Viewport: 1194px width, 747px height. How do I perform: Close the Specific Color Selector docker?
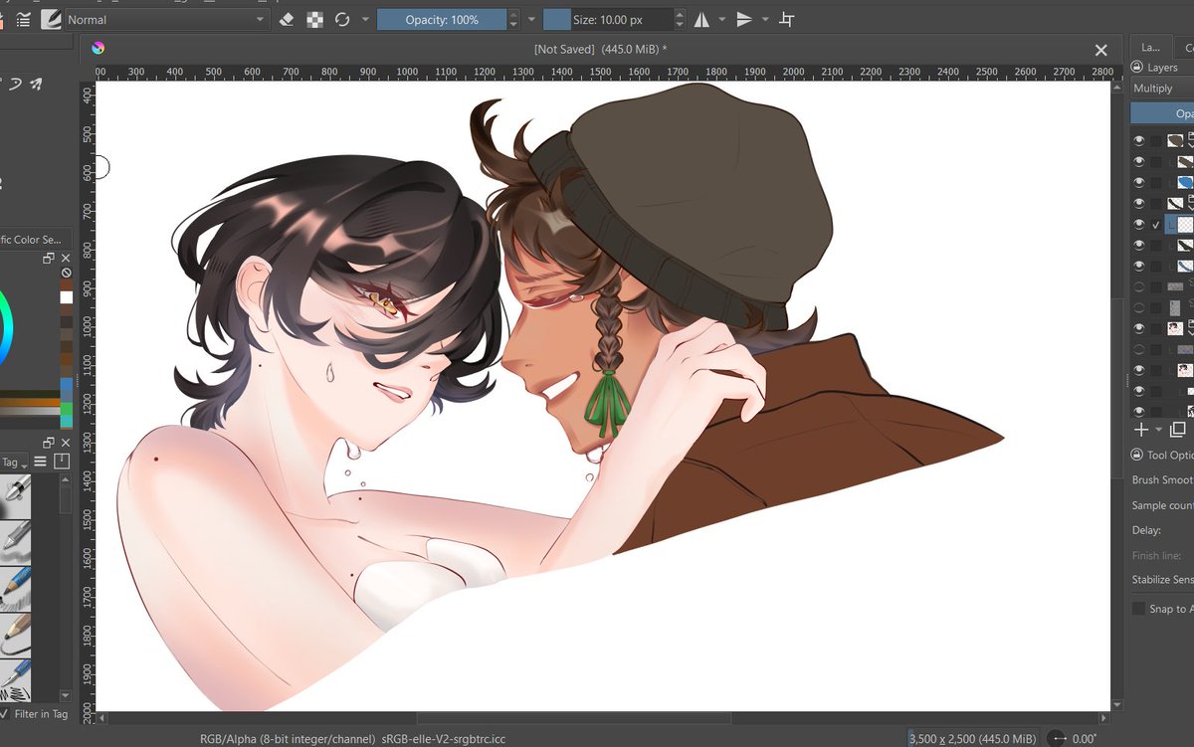[64, 259]
